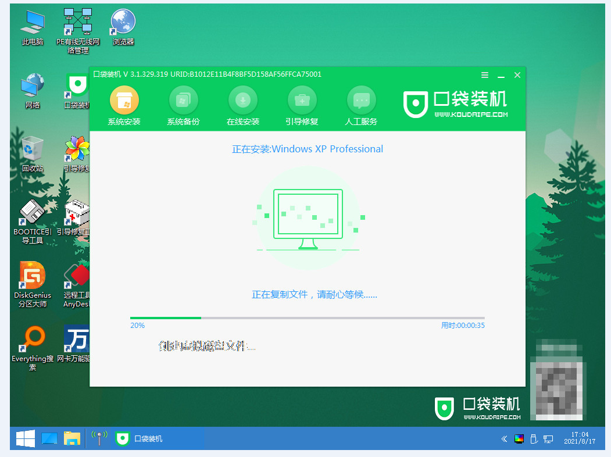The image size is (611, 457).
Task: Expand the hidden system tray icons
Action: click(x=504, y=438)
